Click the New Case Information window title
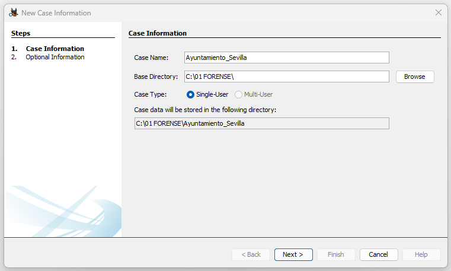 tap(56, 13)
